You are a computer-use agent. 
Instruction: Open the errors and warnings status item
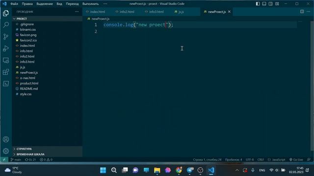pos(46,160)
